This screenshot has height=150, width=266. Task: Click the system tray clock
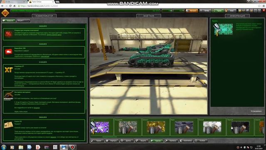(x=259, y=147)
